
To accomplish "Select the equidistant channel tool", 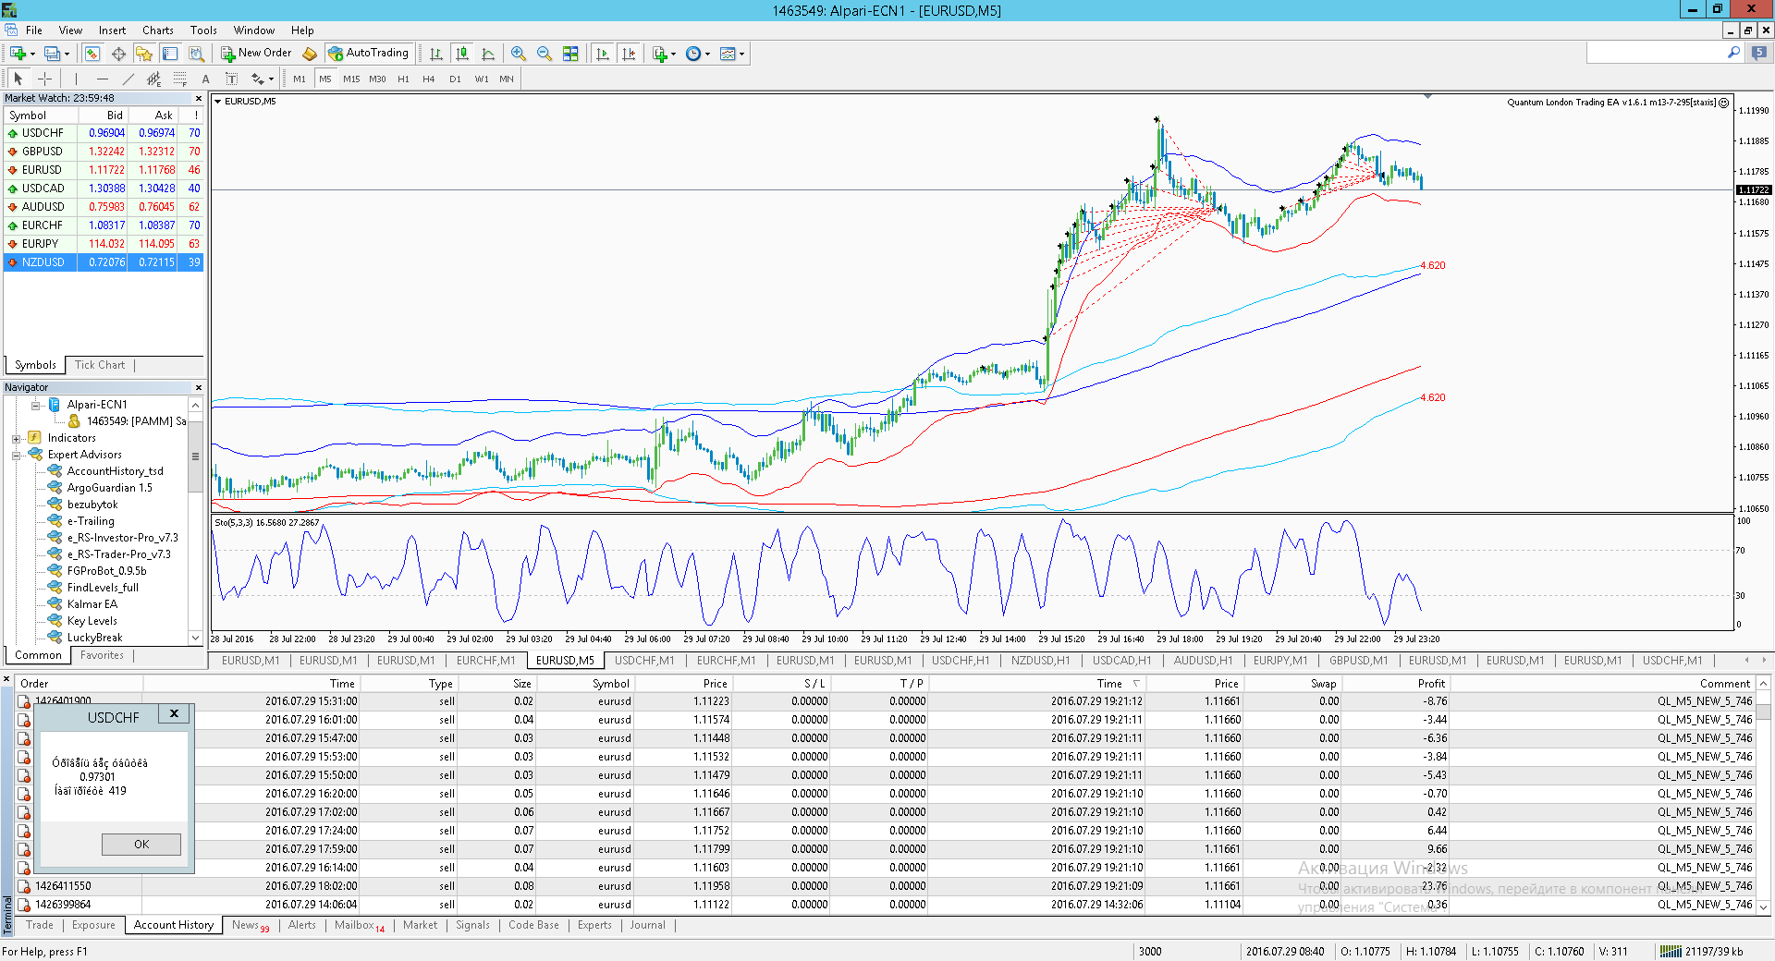I will 153,79.
